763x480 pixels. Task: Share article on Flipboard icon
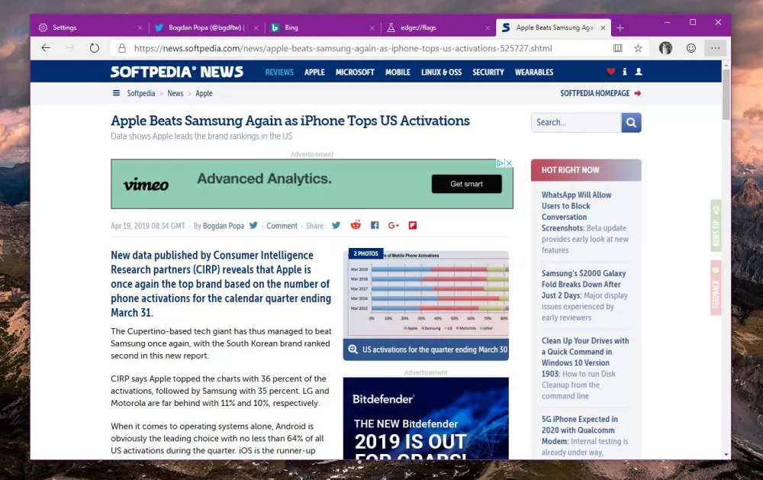(x=413, y=225)
